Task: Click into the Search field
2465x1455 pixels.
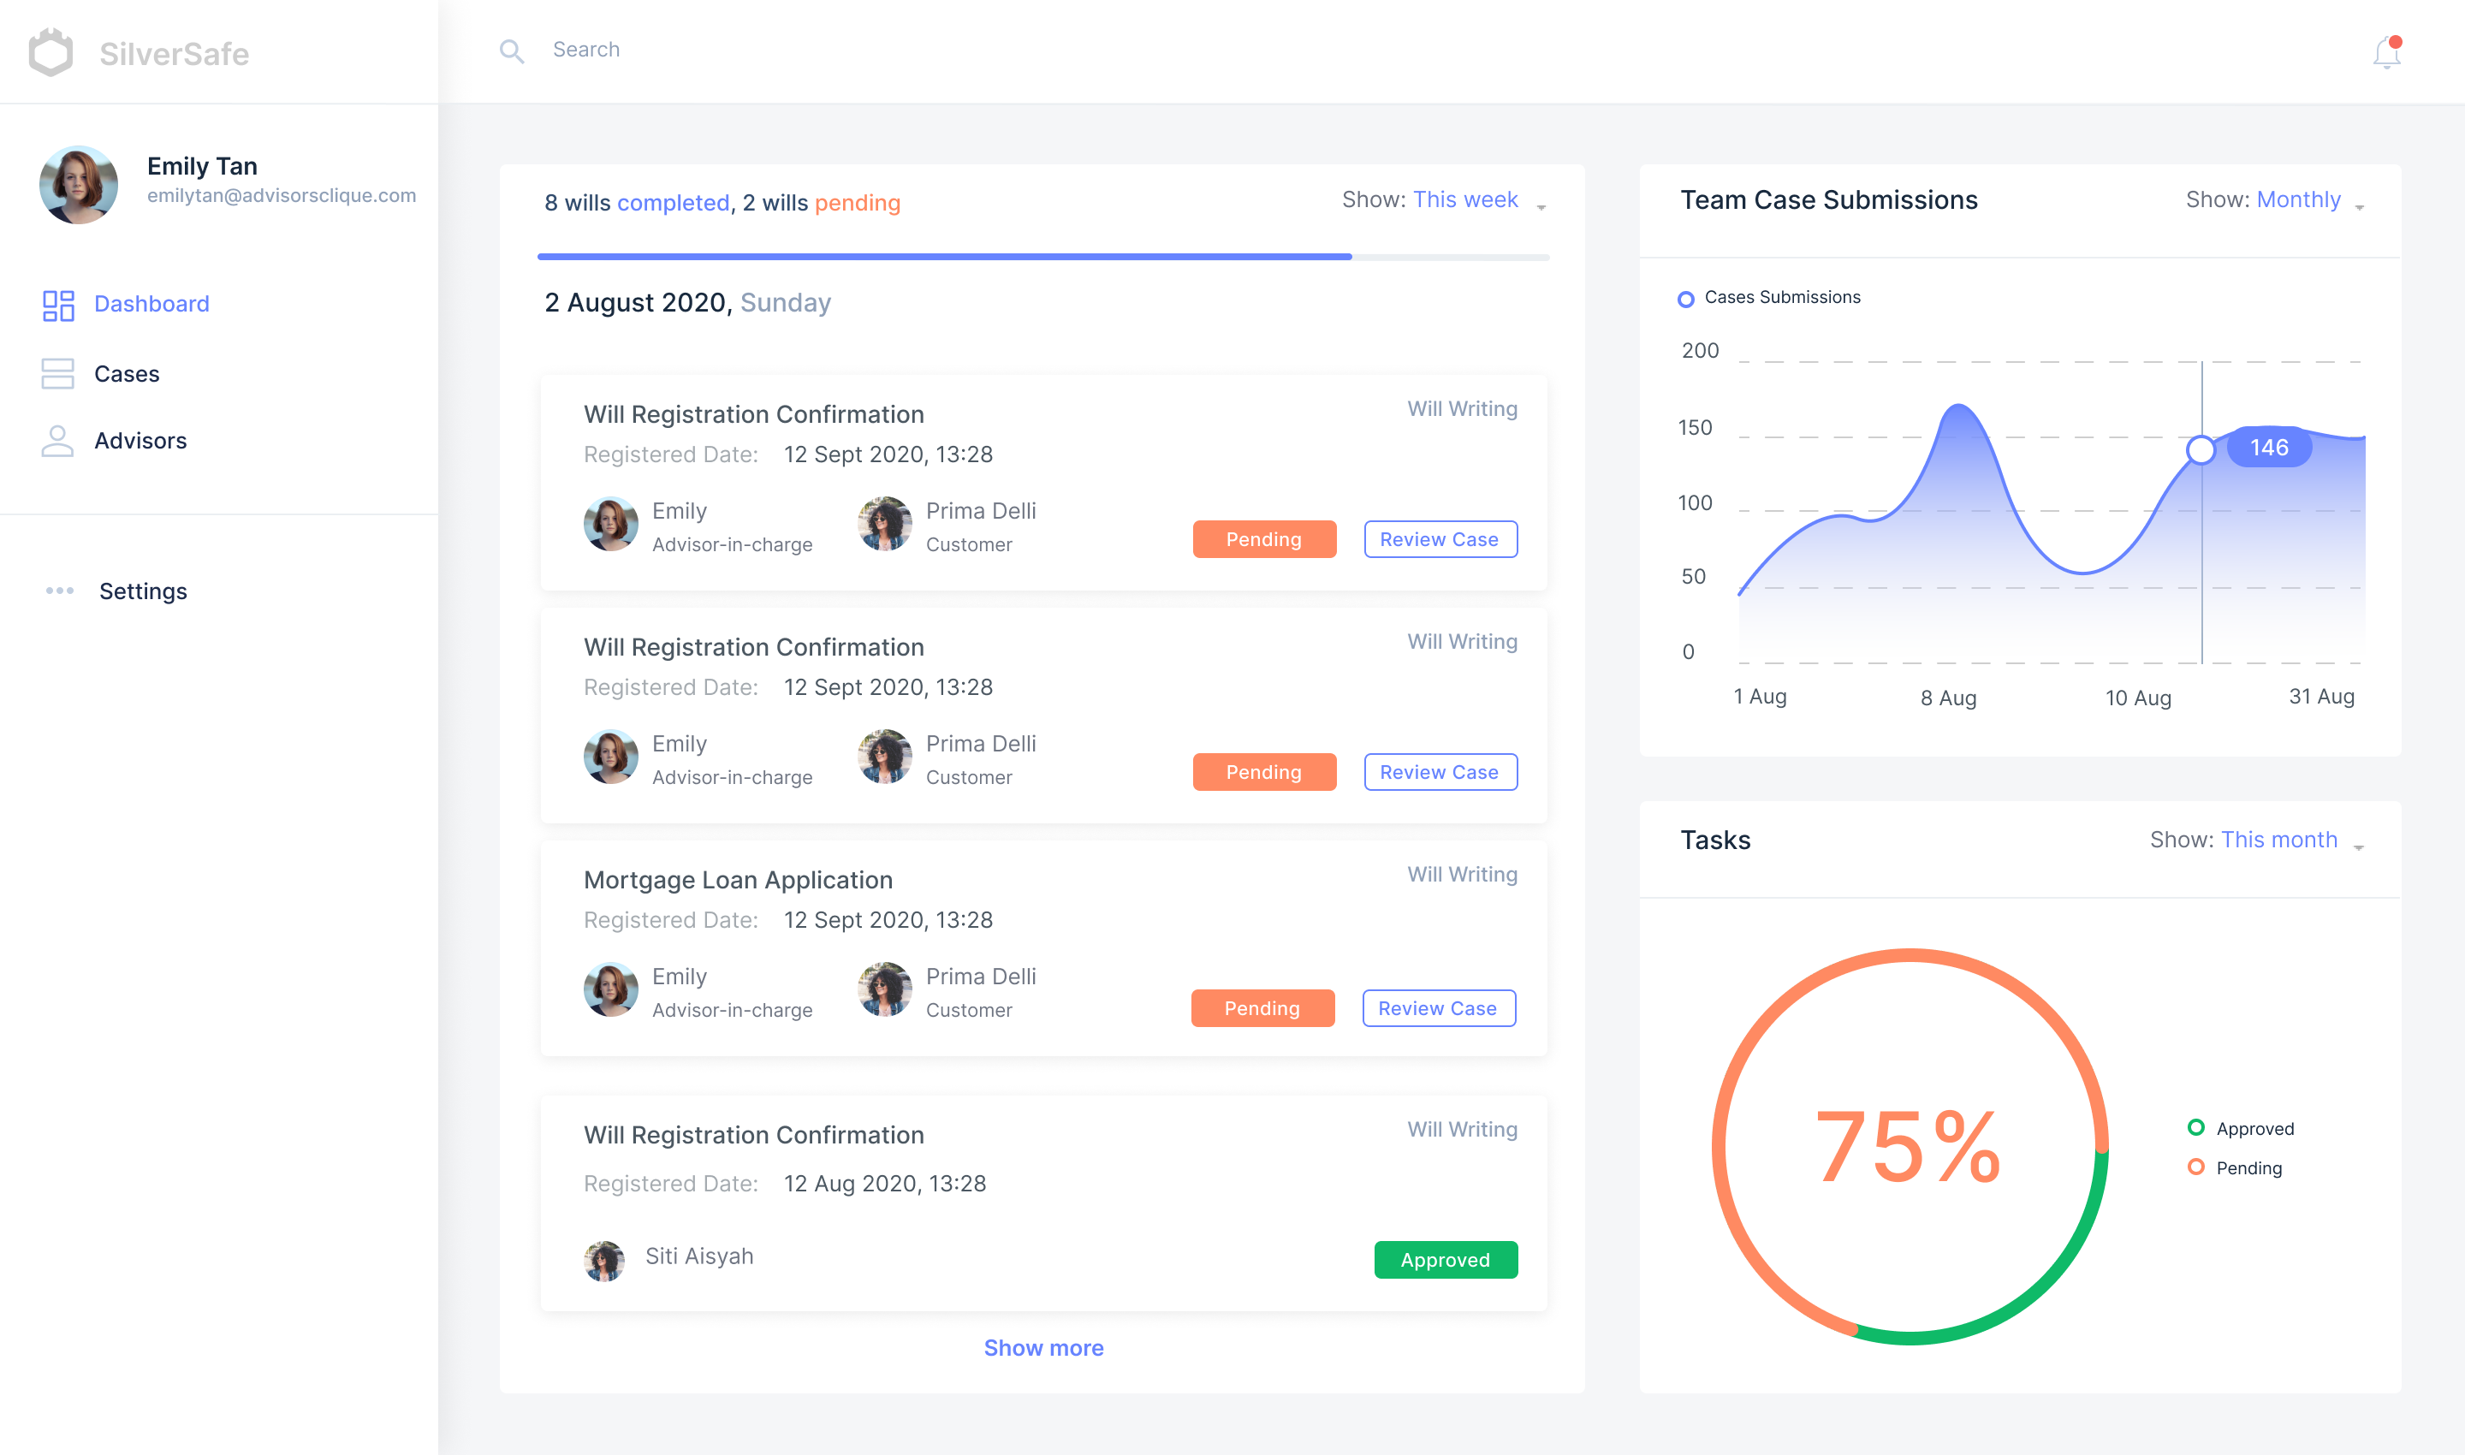Action: coord(586,50)
